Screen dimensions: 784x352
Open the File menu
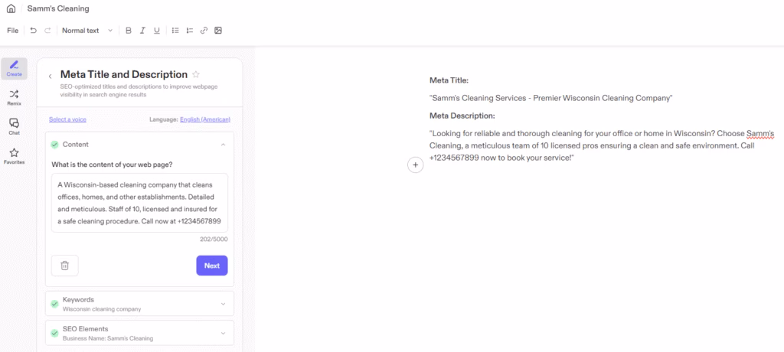(12, 31)
